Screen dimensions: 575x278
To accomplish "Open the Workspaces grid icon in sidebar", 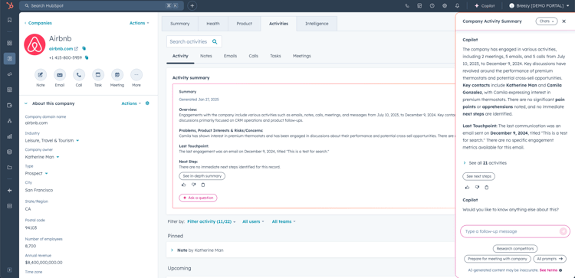I will (x=9, y=43).
